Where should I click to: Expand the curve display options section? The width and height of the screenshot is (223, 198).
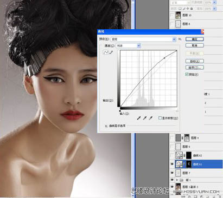[x=106, y=126]
